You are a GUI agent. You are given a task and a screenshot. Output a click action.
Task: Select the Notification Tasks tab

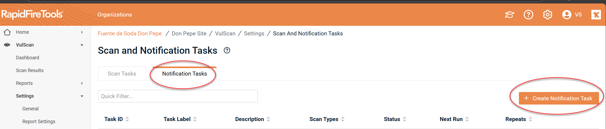click(184, 74)
